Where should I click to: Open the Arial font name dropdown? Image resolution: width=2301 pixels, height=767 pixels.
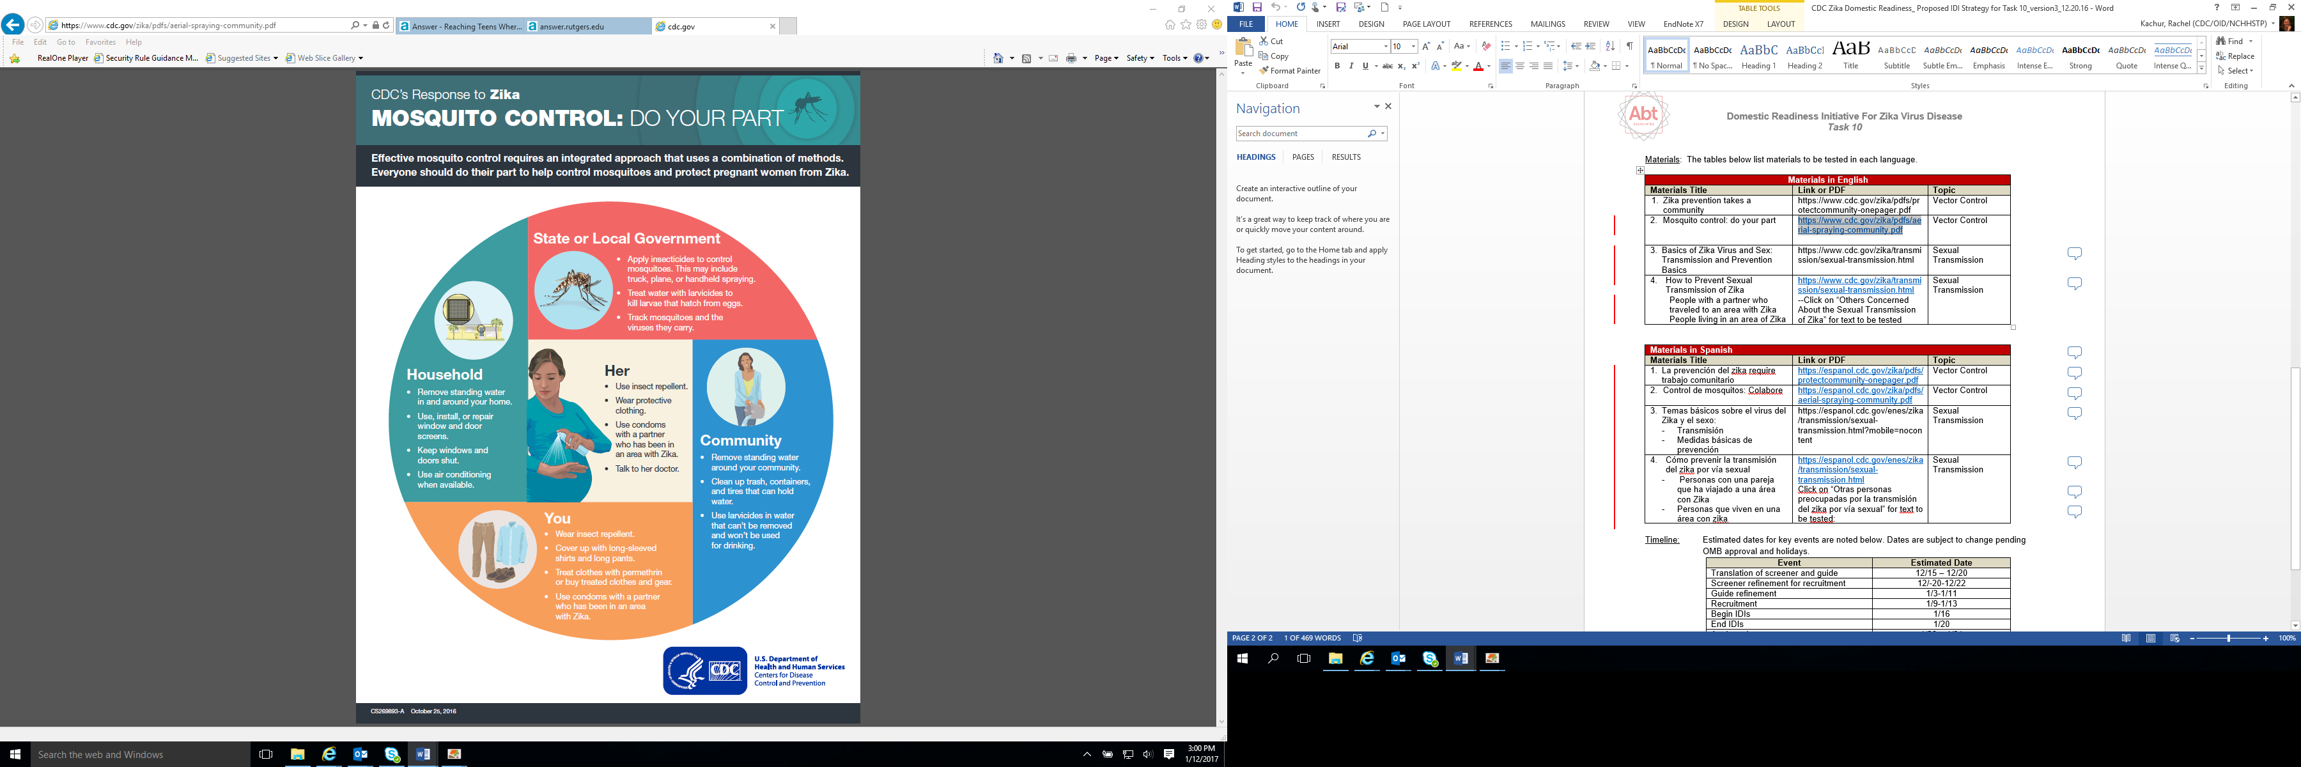coord(1386,47)
